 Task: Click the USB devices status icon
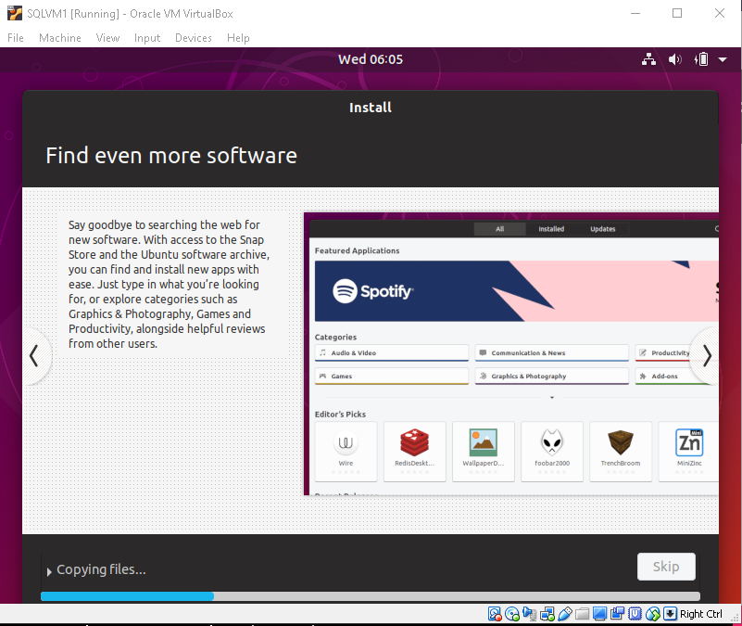tap(564, 614)
